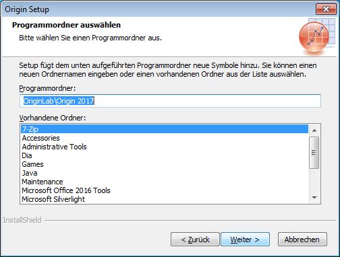
Task: Click the scrollbar track below the thumb
Action: coord(314,180)
